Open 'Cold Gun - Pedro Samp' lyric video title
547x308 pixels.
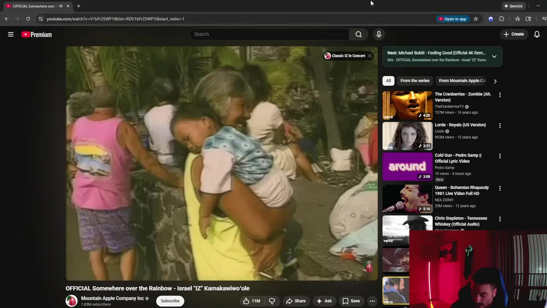458,158
